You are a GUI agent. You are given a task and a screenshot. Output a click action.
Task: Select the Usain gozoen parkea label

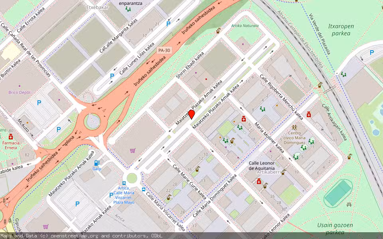click(335, 229)
